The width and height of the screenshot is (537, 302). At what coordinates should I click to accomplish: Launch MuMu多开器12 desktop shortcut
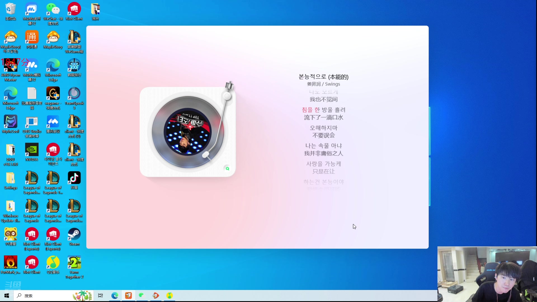point(32,14)
